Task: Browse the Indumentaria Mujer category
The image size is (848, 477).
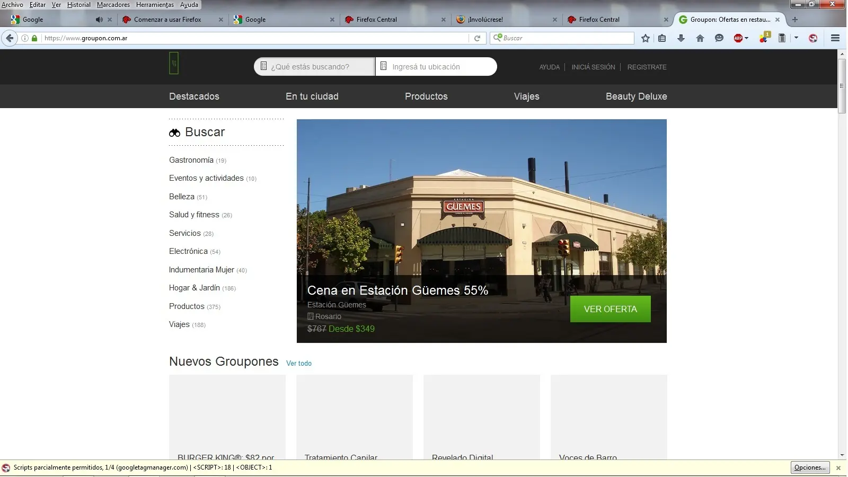Action: tap(208, 270)
